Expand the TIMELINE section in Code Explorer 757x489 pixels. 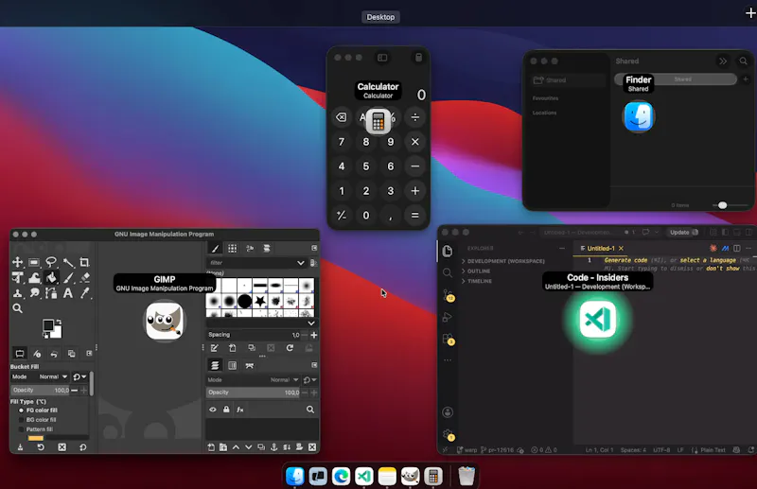pyautogui.click(x=477, y=281)
